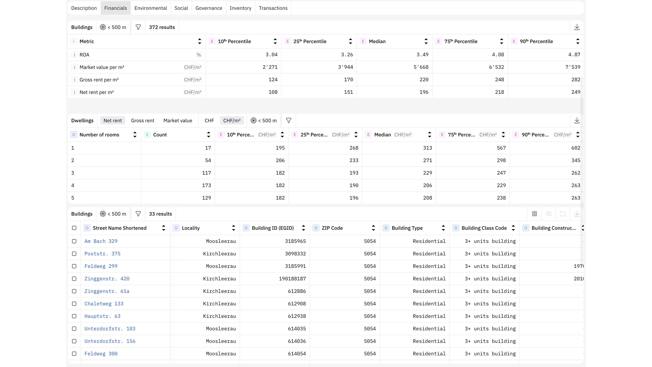Screen dimensions: 652x367
Task: Open filter for the 33 results buildings list
Action: tap(138, 214)
